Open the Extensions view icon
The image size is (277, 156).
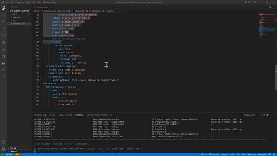click(x=3, y=36)
